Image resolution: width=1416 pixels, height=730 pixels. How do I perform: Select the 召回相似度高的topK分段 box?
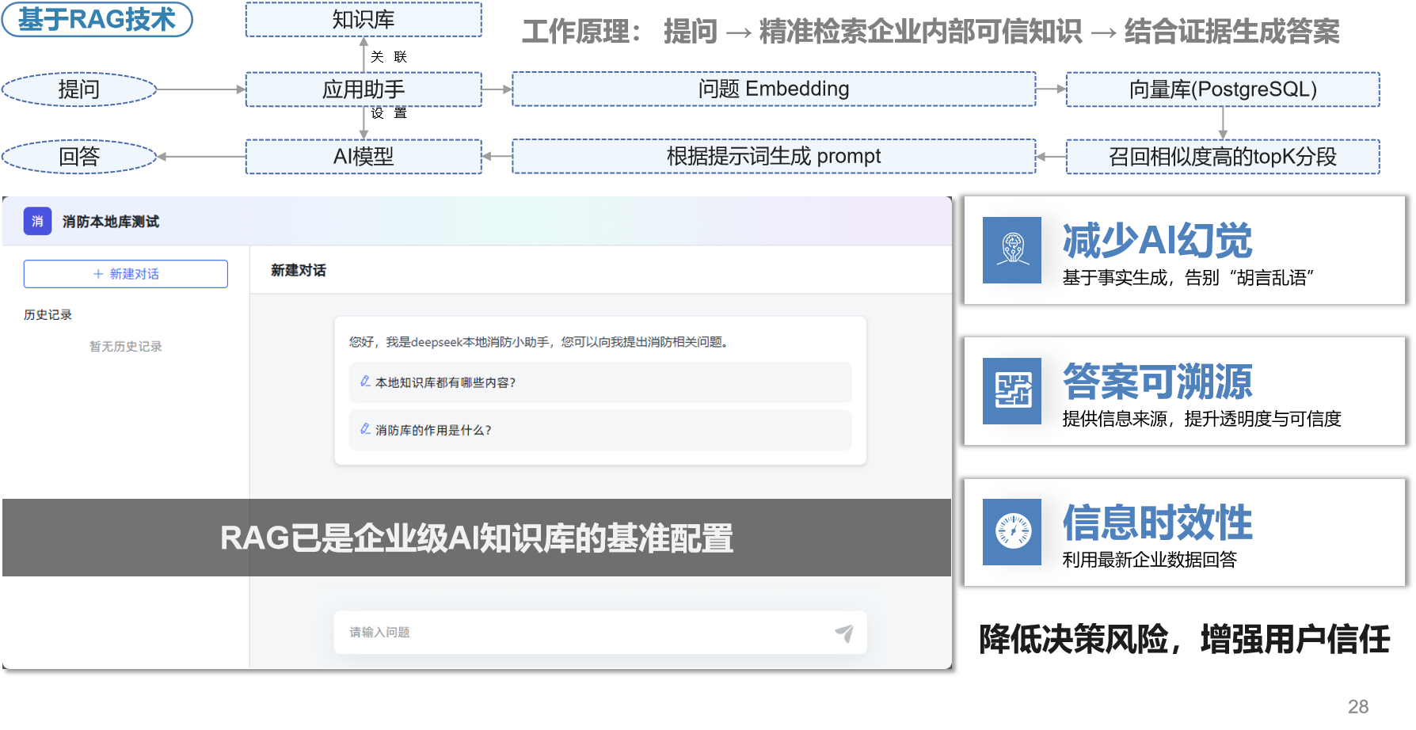pos(1223,157)
